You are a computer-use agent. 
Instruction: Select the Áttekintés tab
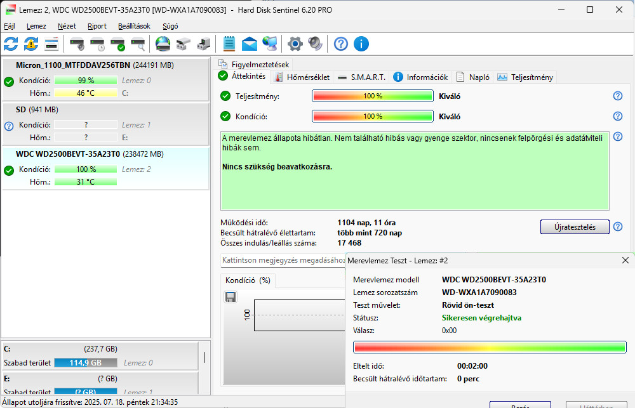(x=242, y=76)
